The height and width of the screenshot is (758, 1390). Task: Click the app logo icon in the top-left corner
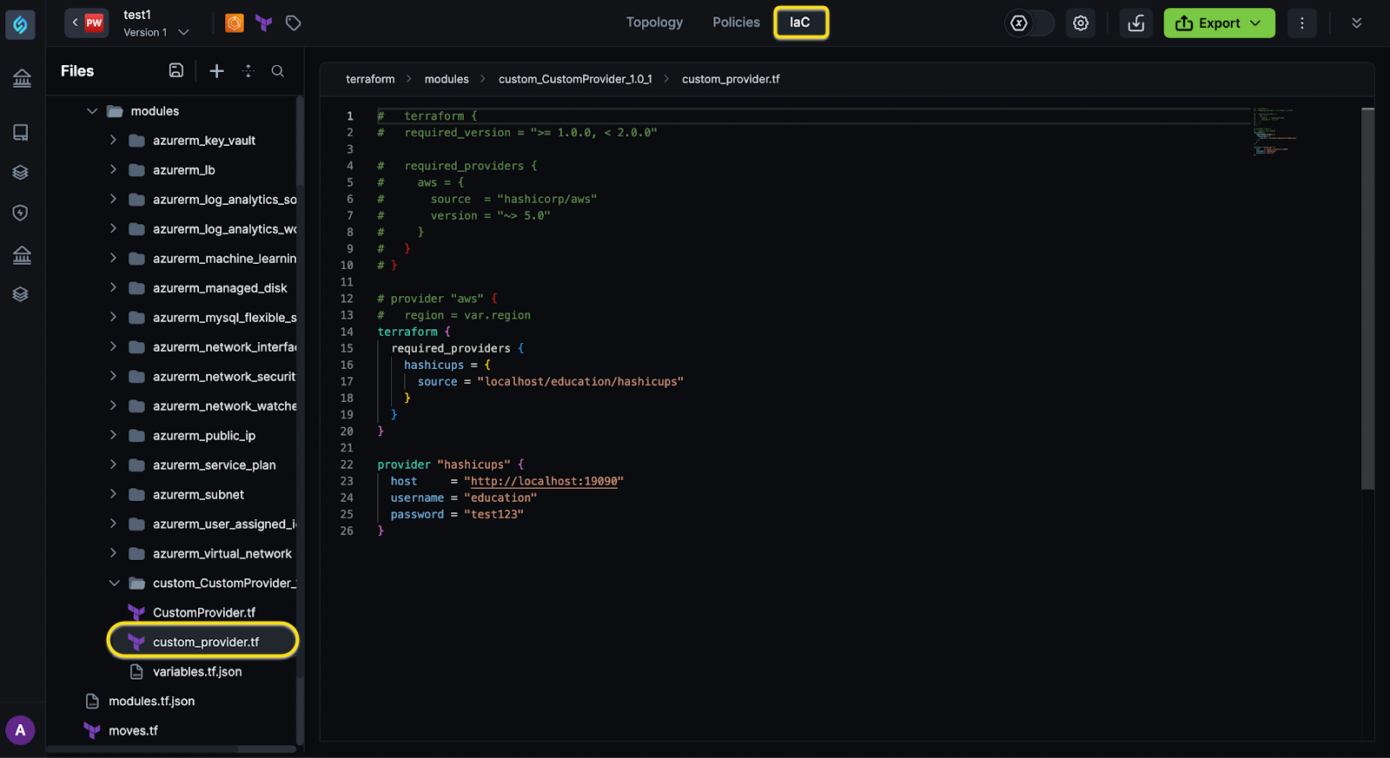(x=20, y=24)
